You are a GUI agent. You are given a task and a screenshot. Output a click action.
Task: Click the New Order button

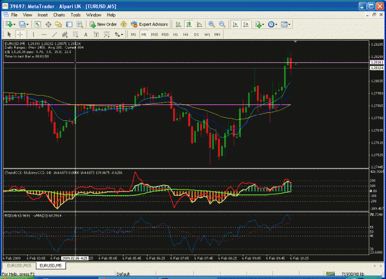pyautogui.click(x=103, y=24)
